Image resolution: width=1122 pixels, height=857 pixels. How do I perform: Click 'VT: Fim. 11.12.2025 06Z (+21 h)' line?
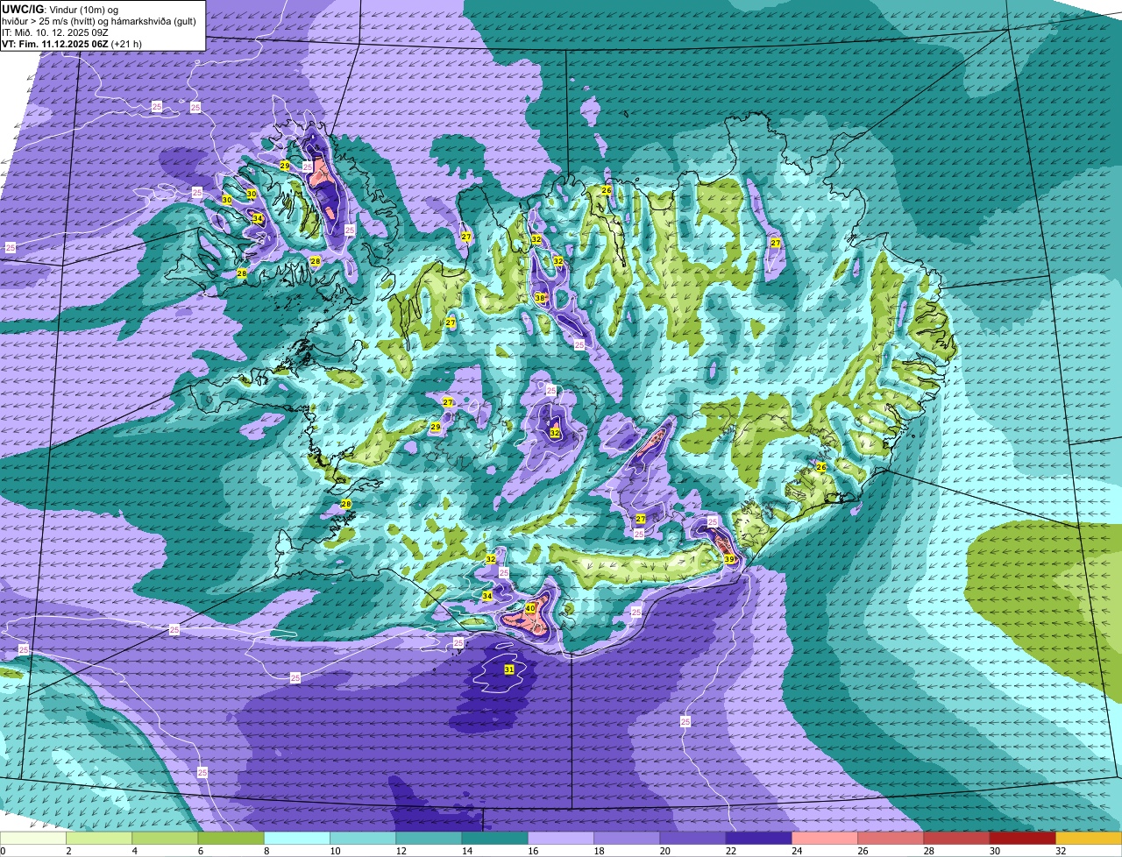tap(69, 43)
